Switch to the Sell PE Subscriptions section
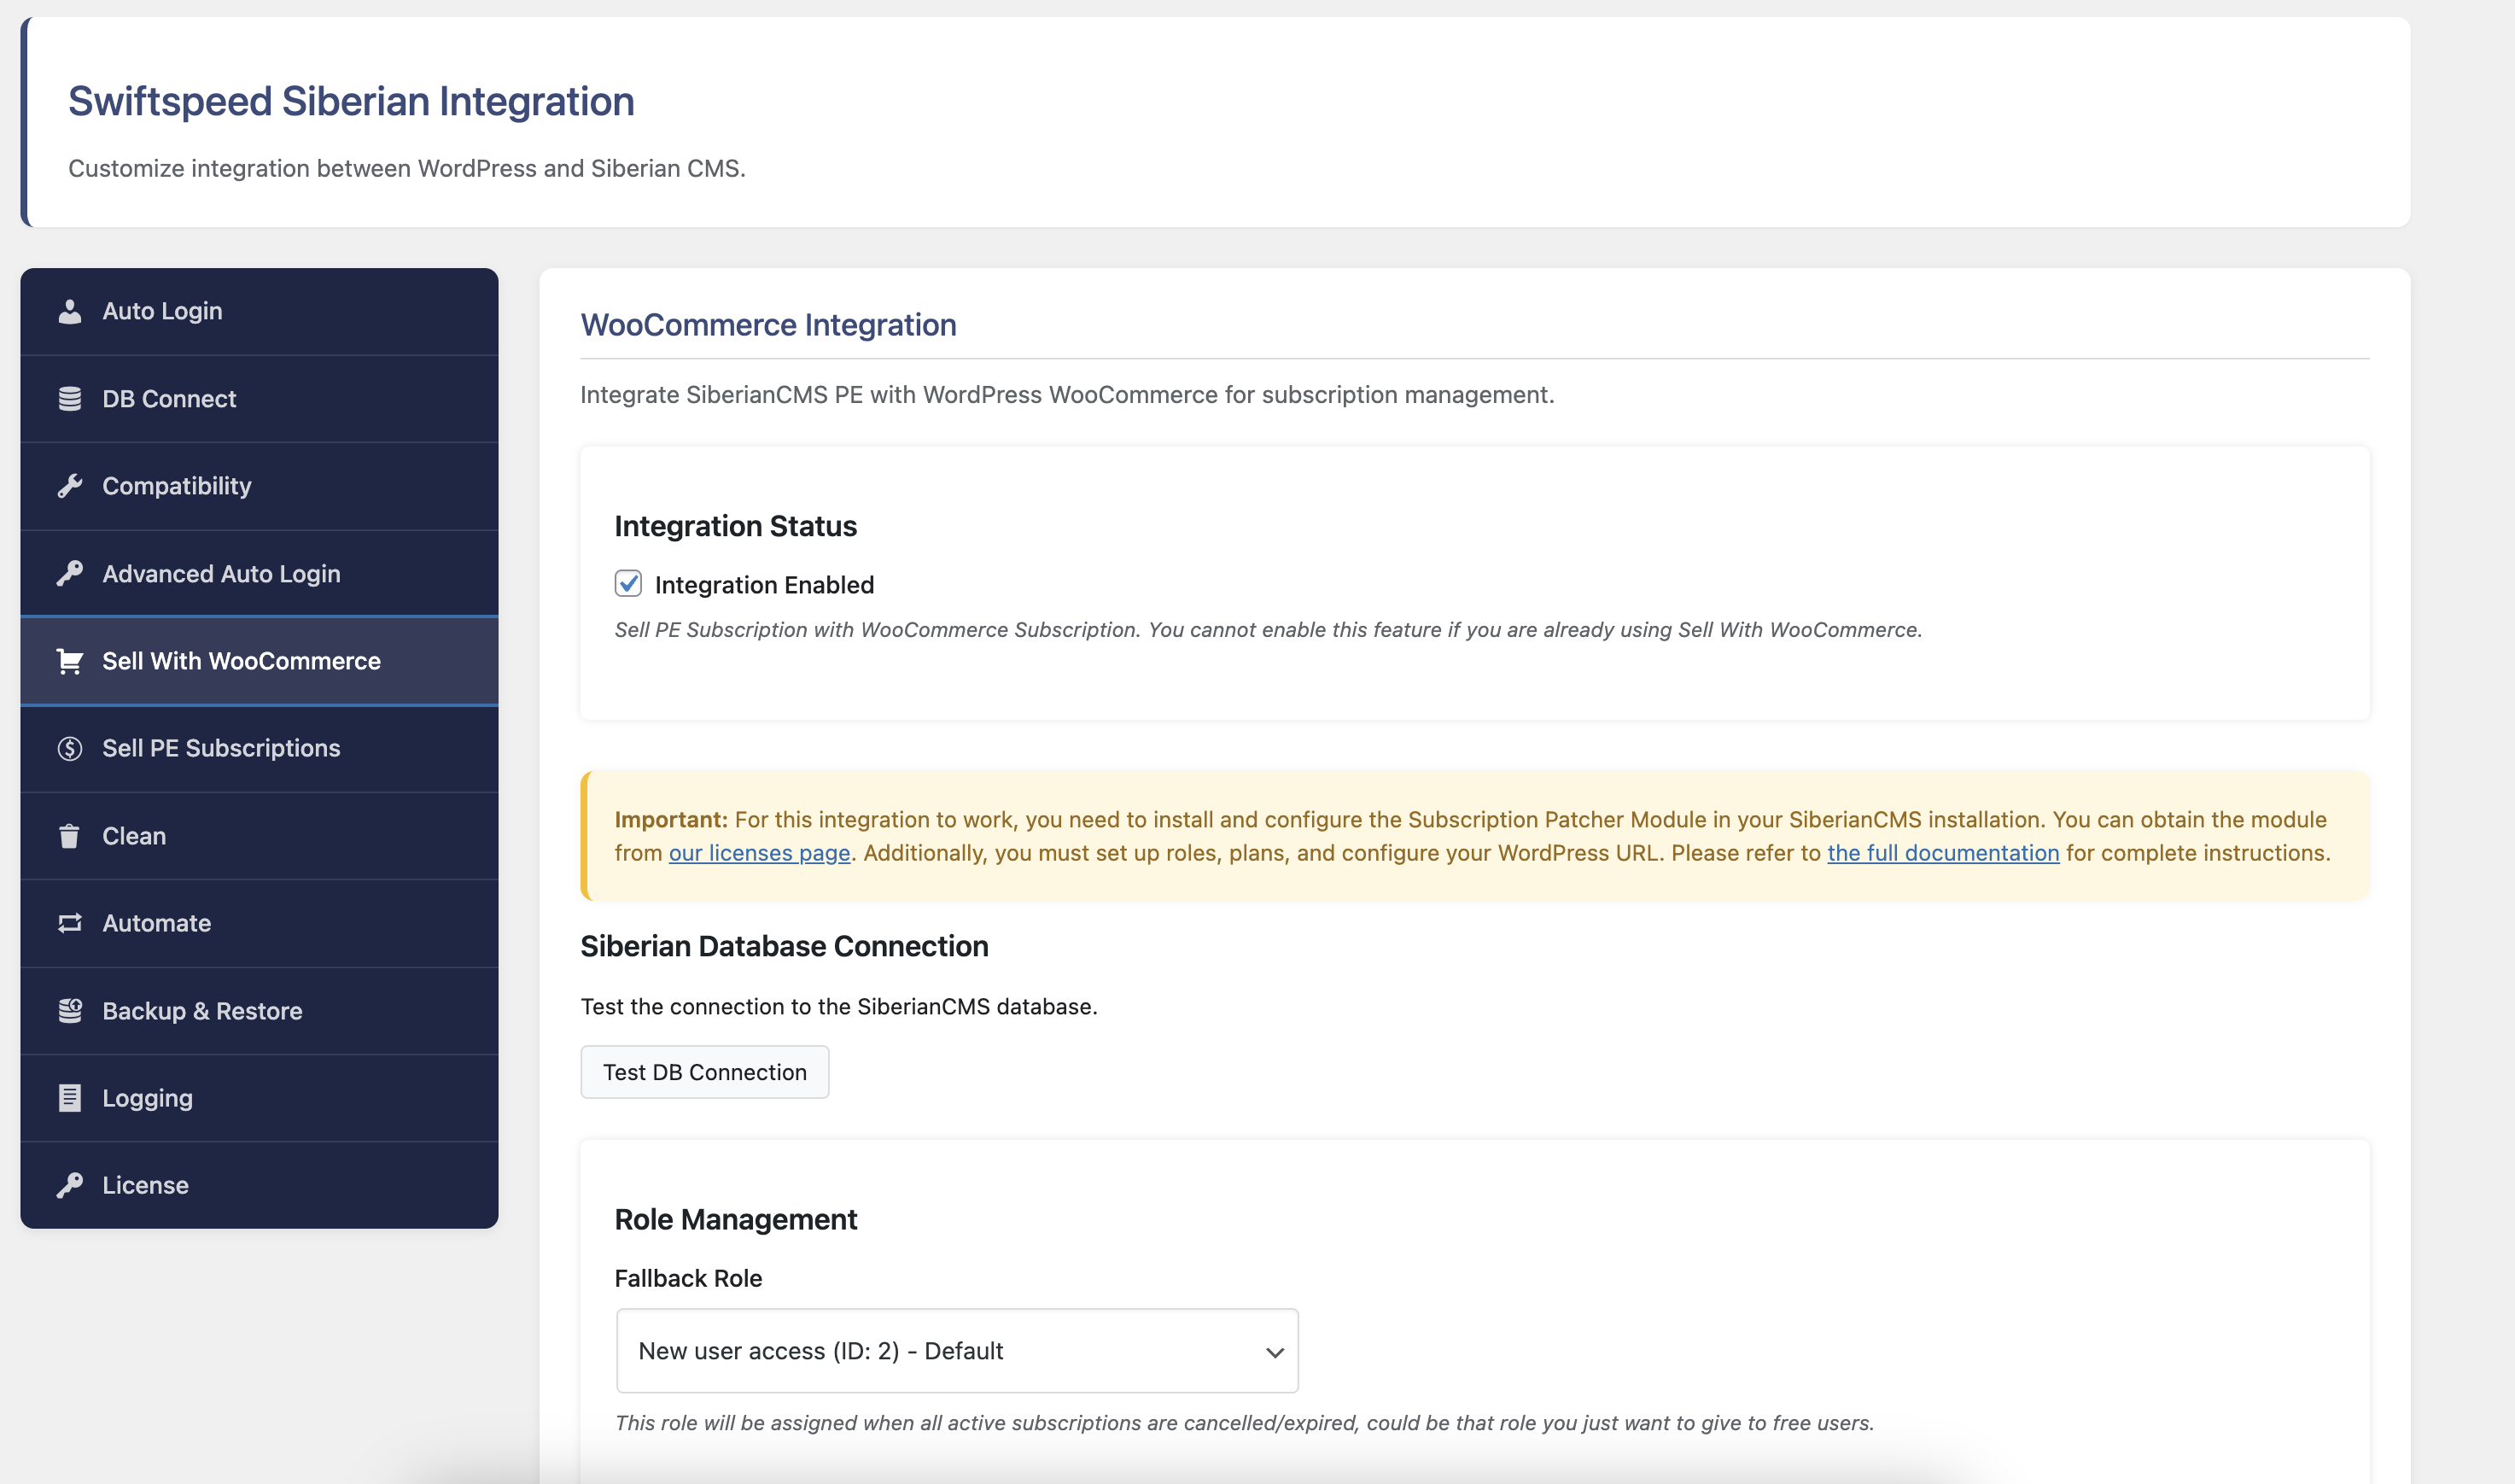Screen dimensions: 2515x1484 [221, 748]
